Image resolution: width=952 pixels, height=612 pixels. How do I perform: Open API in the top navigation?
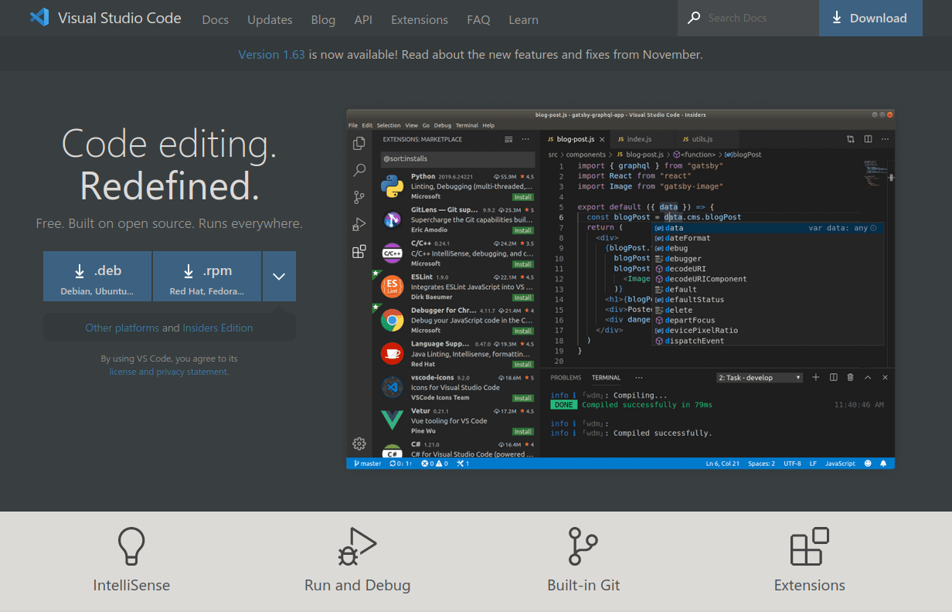(363, 19)
